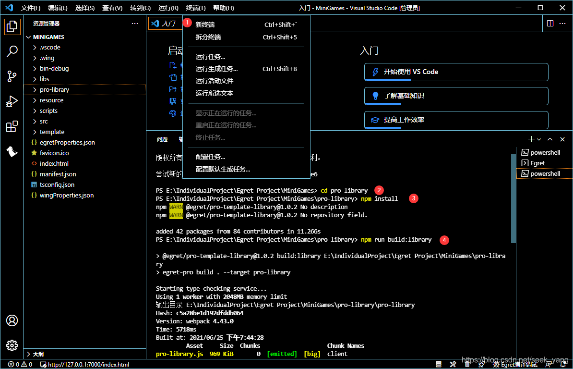573x369 pixels.
Task: Open notifications bell in status bar
Action: point(563,364)
